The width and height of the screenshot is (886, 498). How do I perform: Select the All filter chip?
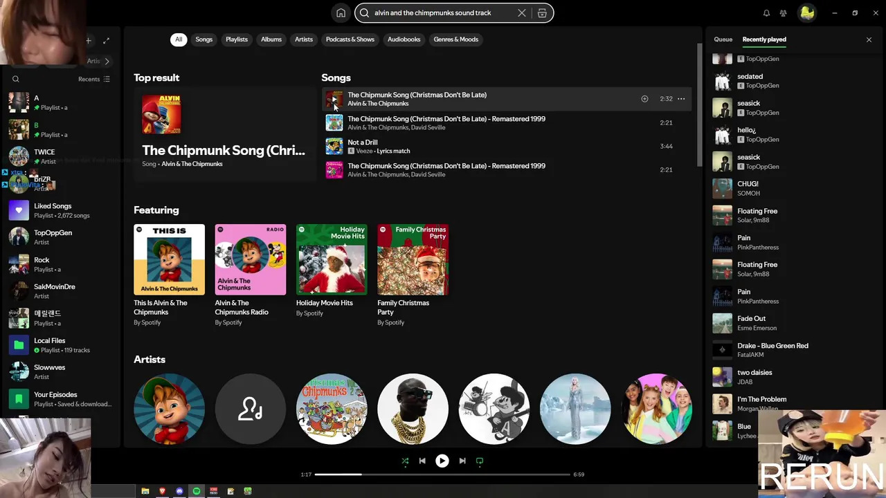(179, 39)
